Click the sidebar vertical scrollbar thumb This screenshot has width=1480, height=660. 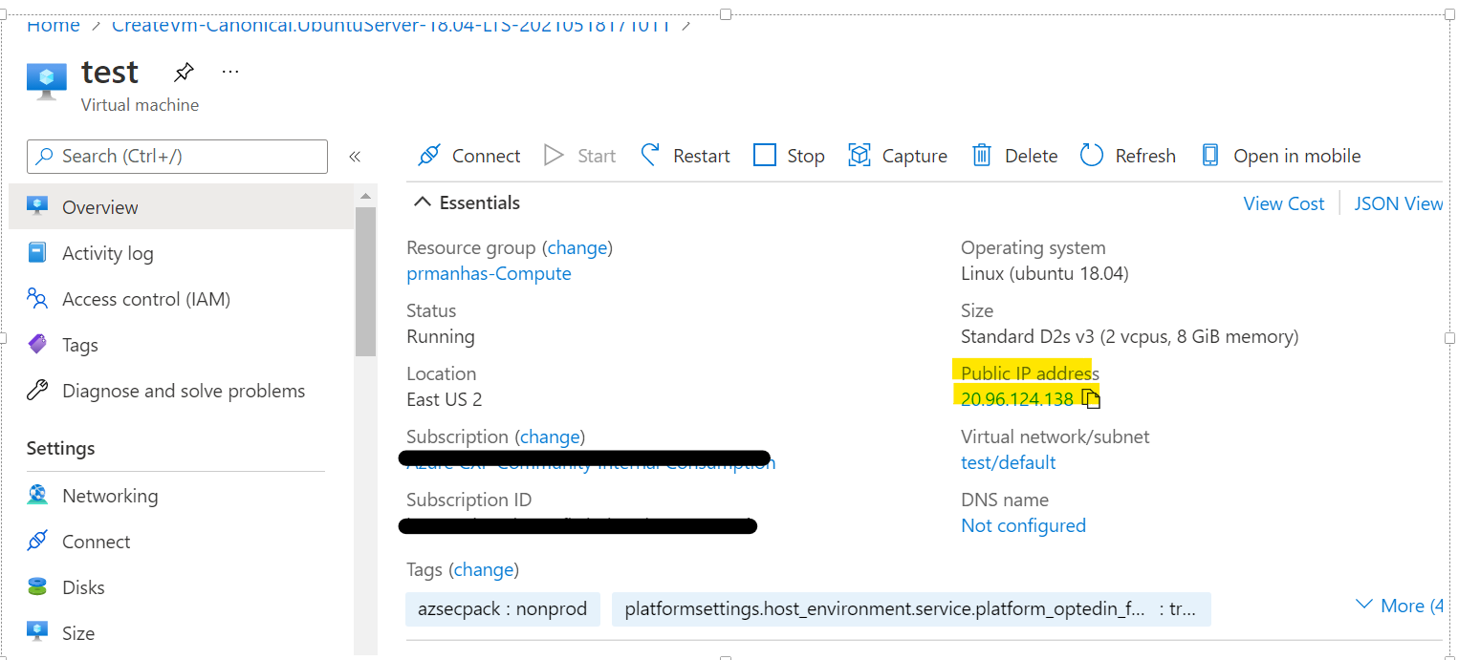365,281
